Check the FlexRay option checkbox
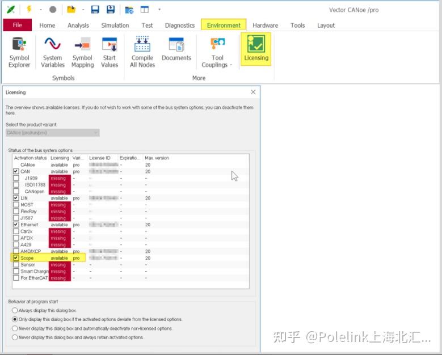This screenshot has height=355, width=442. (16, 212)
